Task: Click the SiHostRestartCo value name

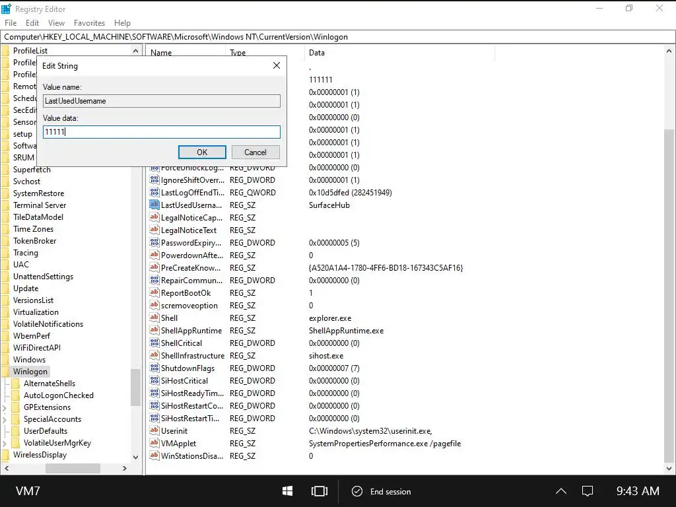Action: (192, 406)
